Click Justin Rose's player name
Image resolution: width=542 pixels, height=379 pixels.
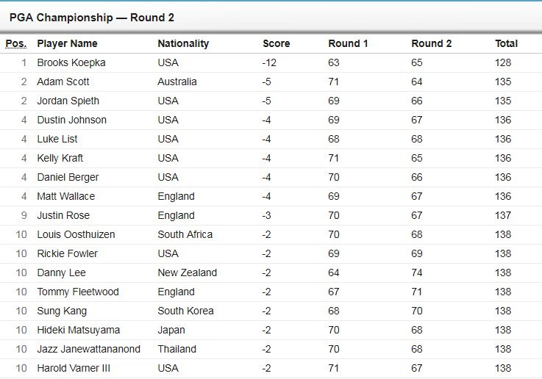point(63,215)
